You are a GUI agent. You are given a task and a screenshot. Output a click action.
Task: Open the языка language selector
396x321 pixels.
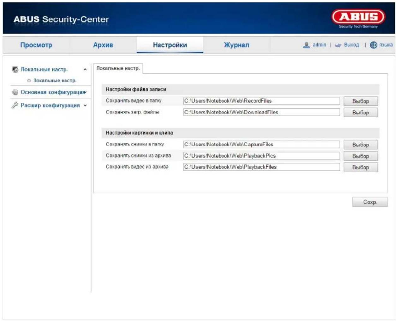(386, 45)
